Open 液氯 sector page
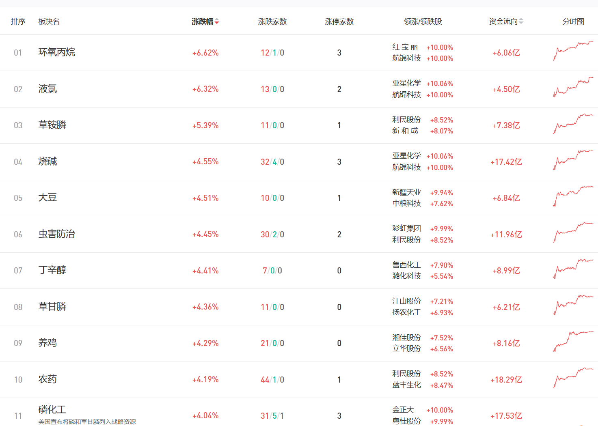Image resolution: width=598 pixels, height=426 pixels. click(x=47, y=89)
